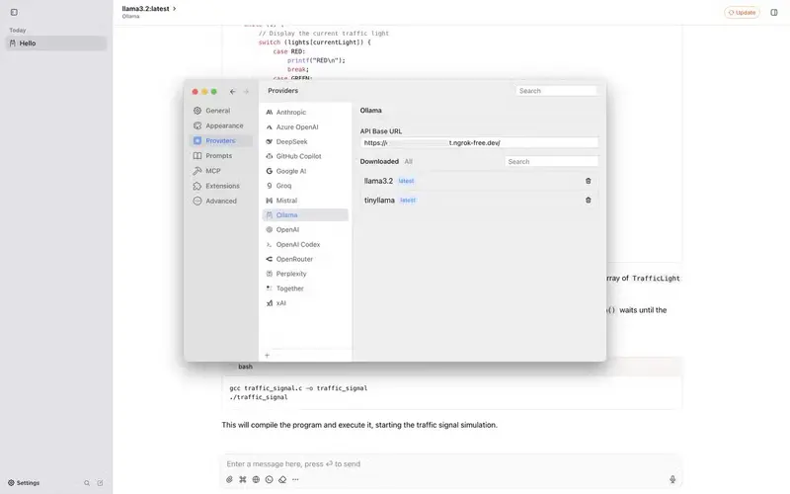The image size is (790, 494).
Task: Select the Google AI provider
Action: [x=305, y=171]
